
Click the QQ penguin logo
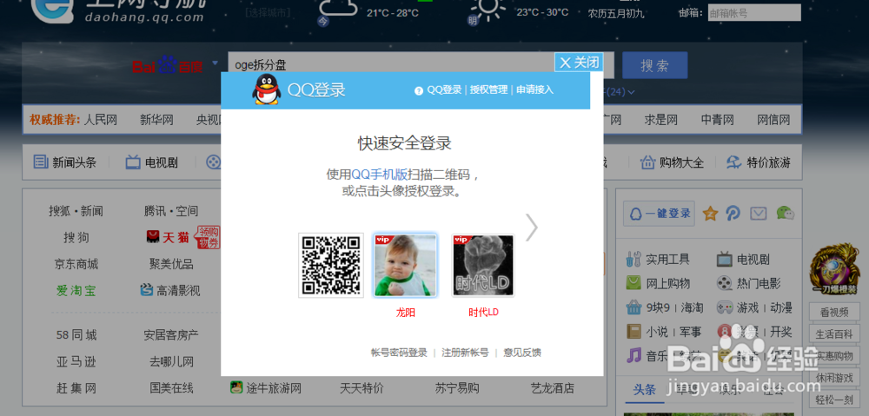tap(266, 89)
